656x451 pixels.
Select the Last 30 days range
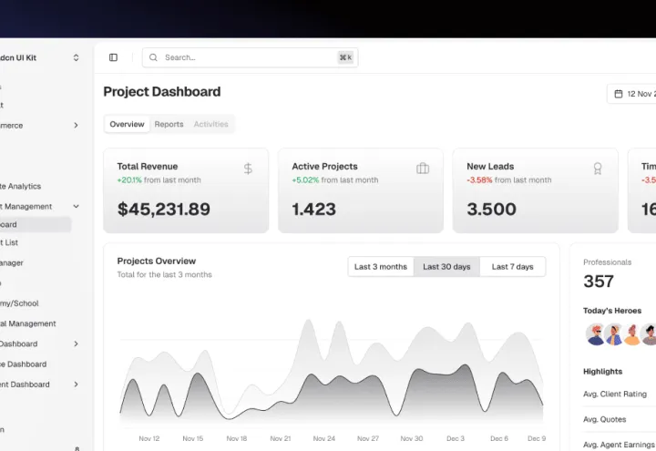(x=446, y=266)
